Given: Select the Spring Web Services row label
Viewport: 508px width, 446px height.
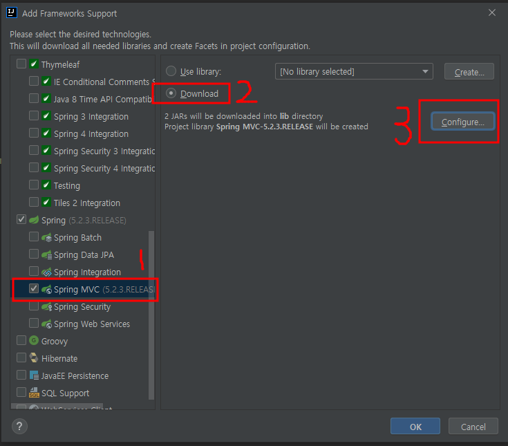Looking at the screenshot, I should 92,324.
